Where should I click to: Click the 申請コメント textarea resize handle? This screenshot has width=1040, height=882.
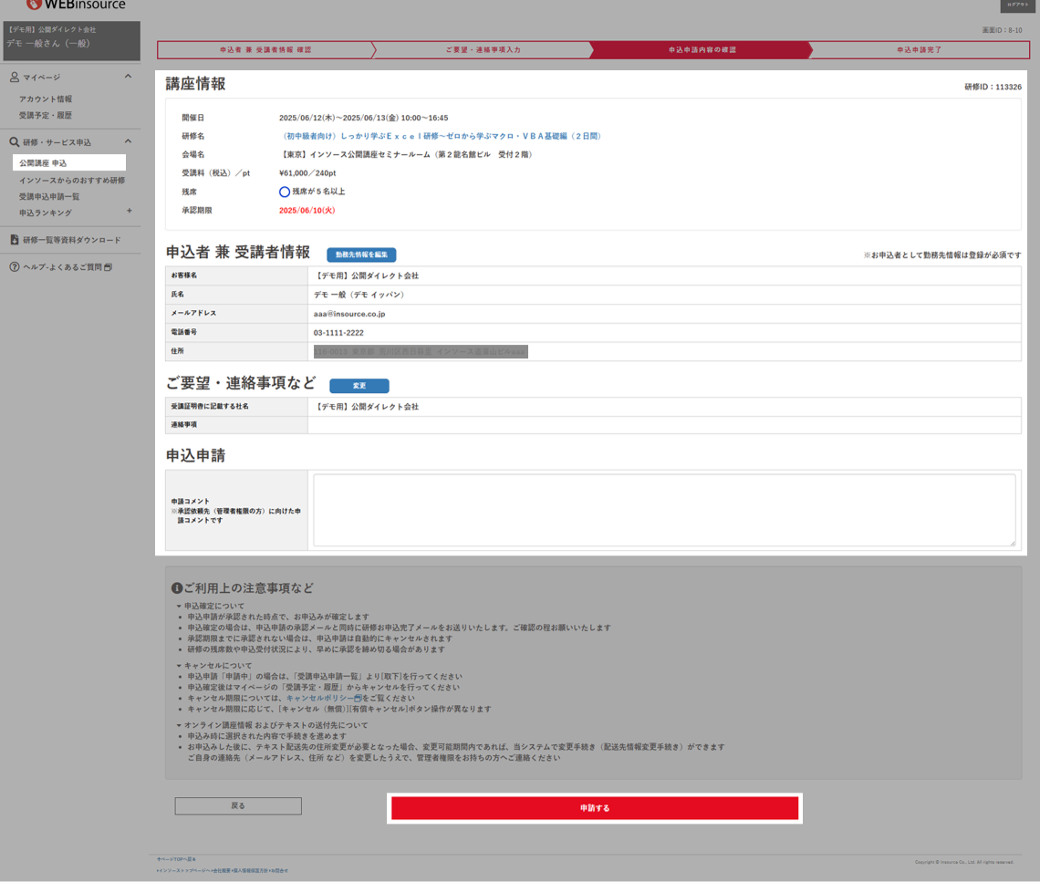(x=1012, y=543)
